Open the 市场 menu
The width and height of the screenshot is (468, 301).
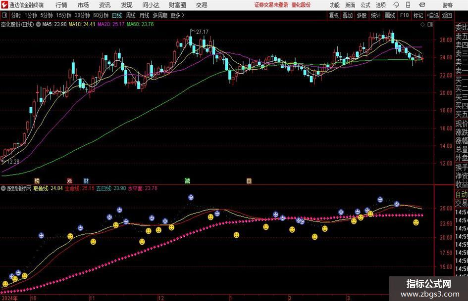pyautogui.click(x=83, y=5)
